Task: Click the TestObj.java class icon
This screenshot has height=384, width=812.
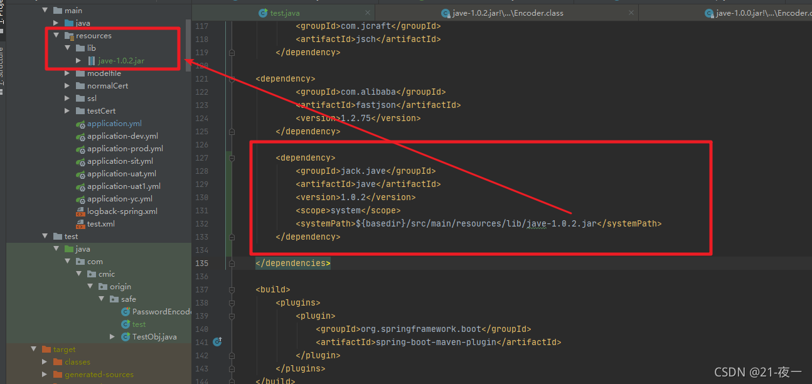Action: tap(126, 337)
